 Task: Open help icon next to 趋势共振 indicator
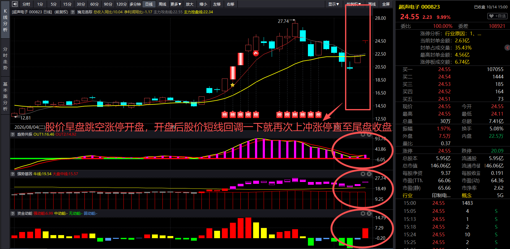pos(13,134)
